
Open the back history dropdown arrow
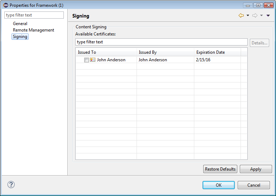[248, 16]
